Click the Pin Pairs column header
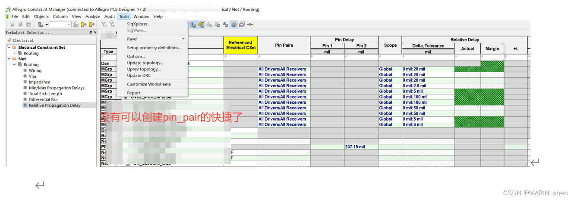This screenshot has width=574, height=200. (x=284, y=45)
